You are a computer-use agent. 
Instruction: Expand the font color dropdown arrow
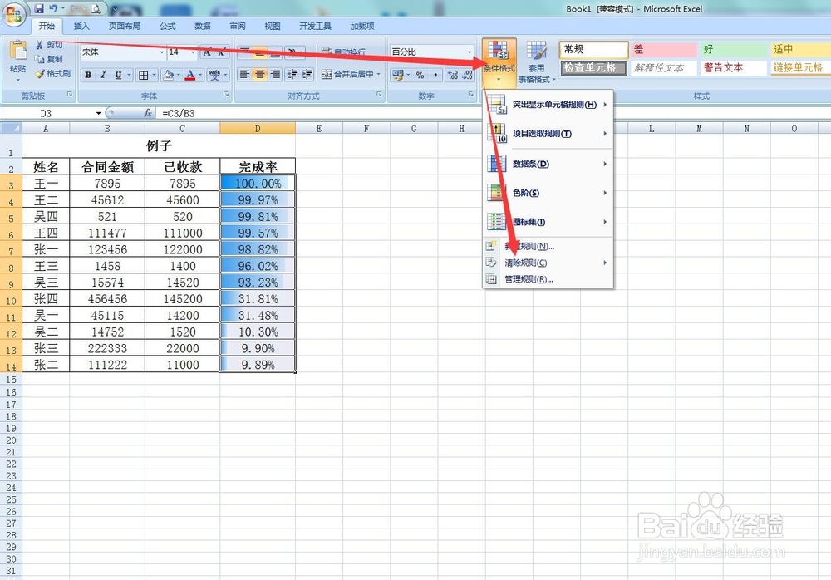tap(201, 75)
